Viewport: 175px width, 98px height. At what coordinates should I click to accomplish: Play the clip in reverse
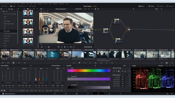tap(62, 47)
